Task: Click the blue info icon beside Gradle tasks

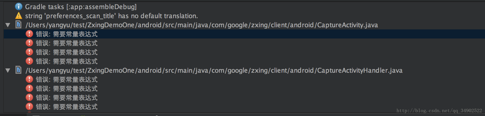Action: tap(18, 6)
